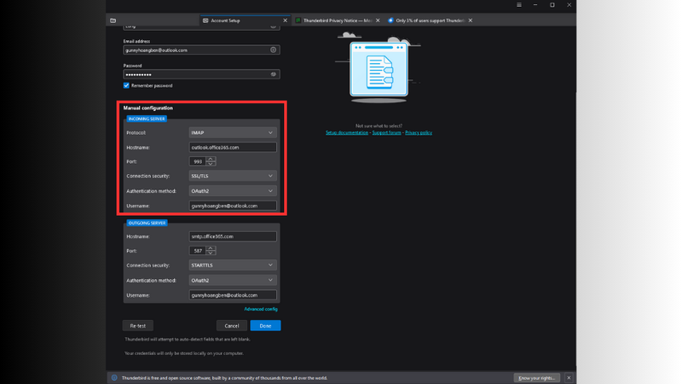Click the info icon in notification bar

pos(114,378)
